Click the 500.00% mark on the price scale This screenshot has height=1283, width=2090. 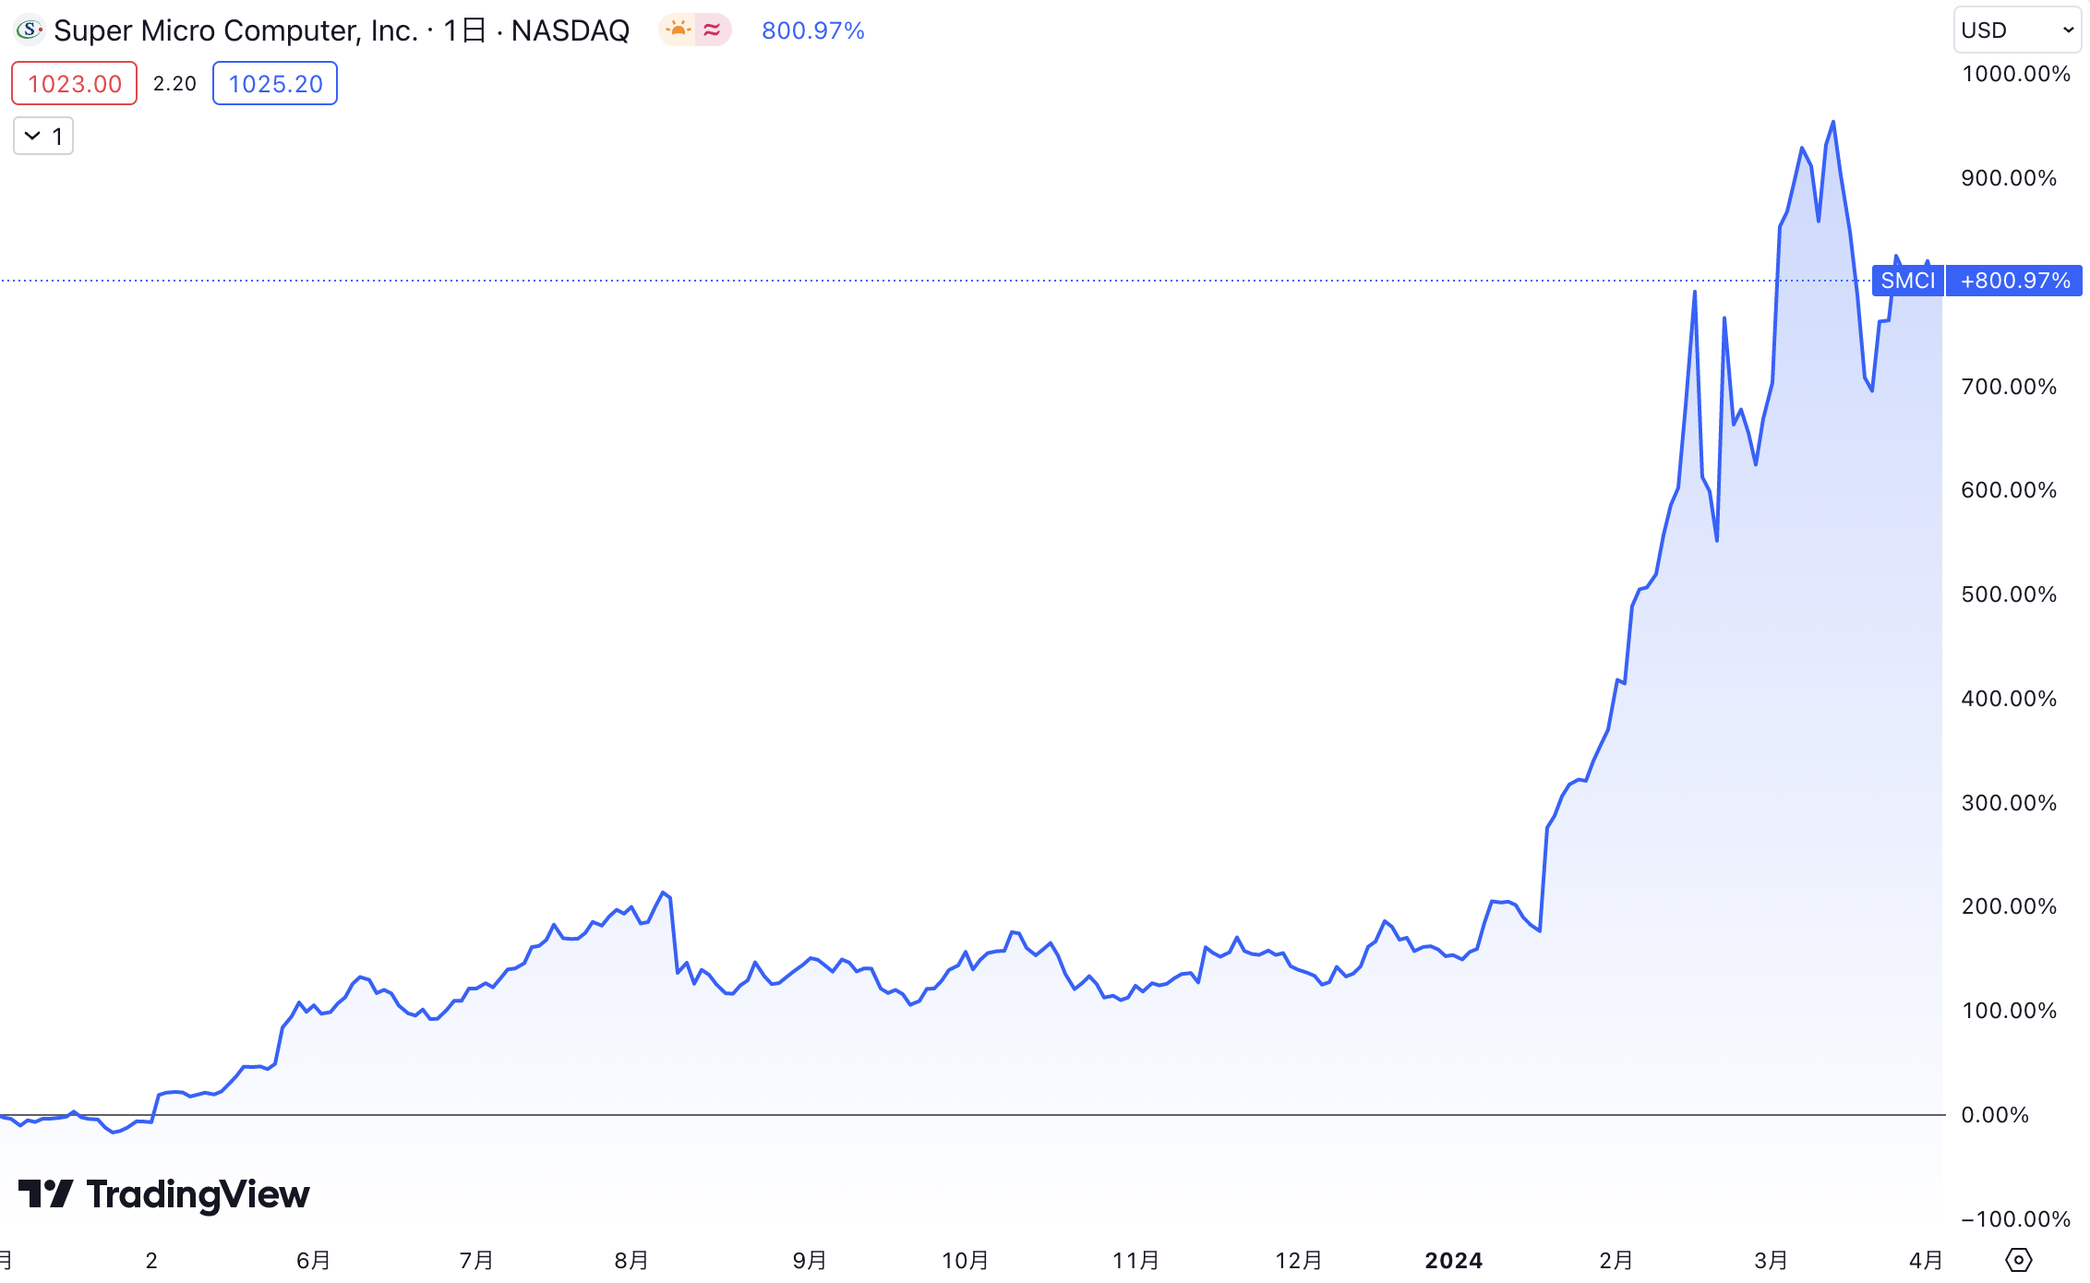[x=2009, y=594]
